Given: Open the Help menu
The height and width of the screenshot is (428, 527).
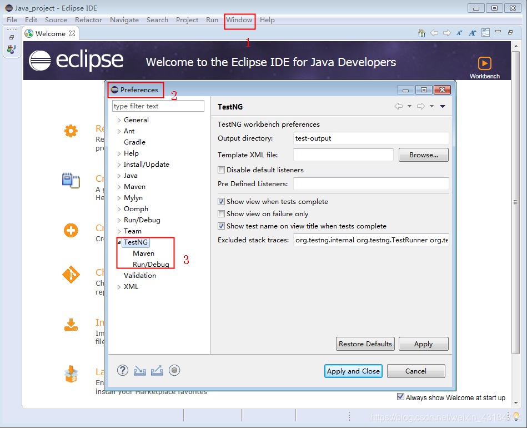Looking at the screenshot, I should 267,20.
